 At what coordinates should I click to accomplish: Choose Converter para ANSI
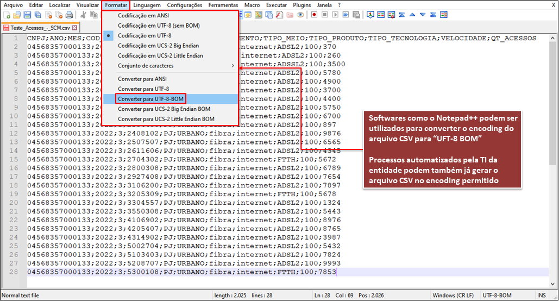tap(142, 79)
